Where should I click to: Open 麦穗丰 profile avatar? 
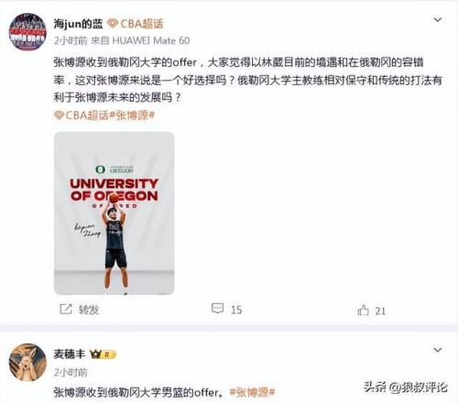27,362
